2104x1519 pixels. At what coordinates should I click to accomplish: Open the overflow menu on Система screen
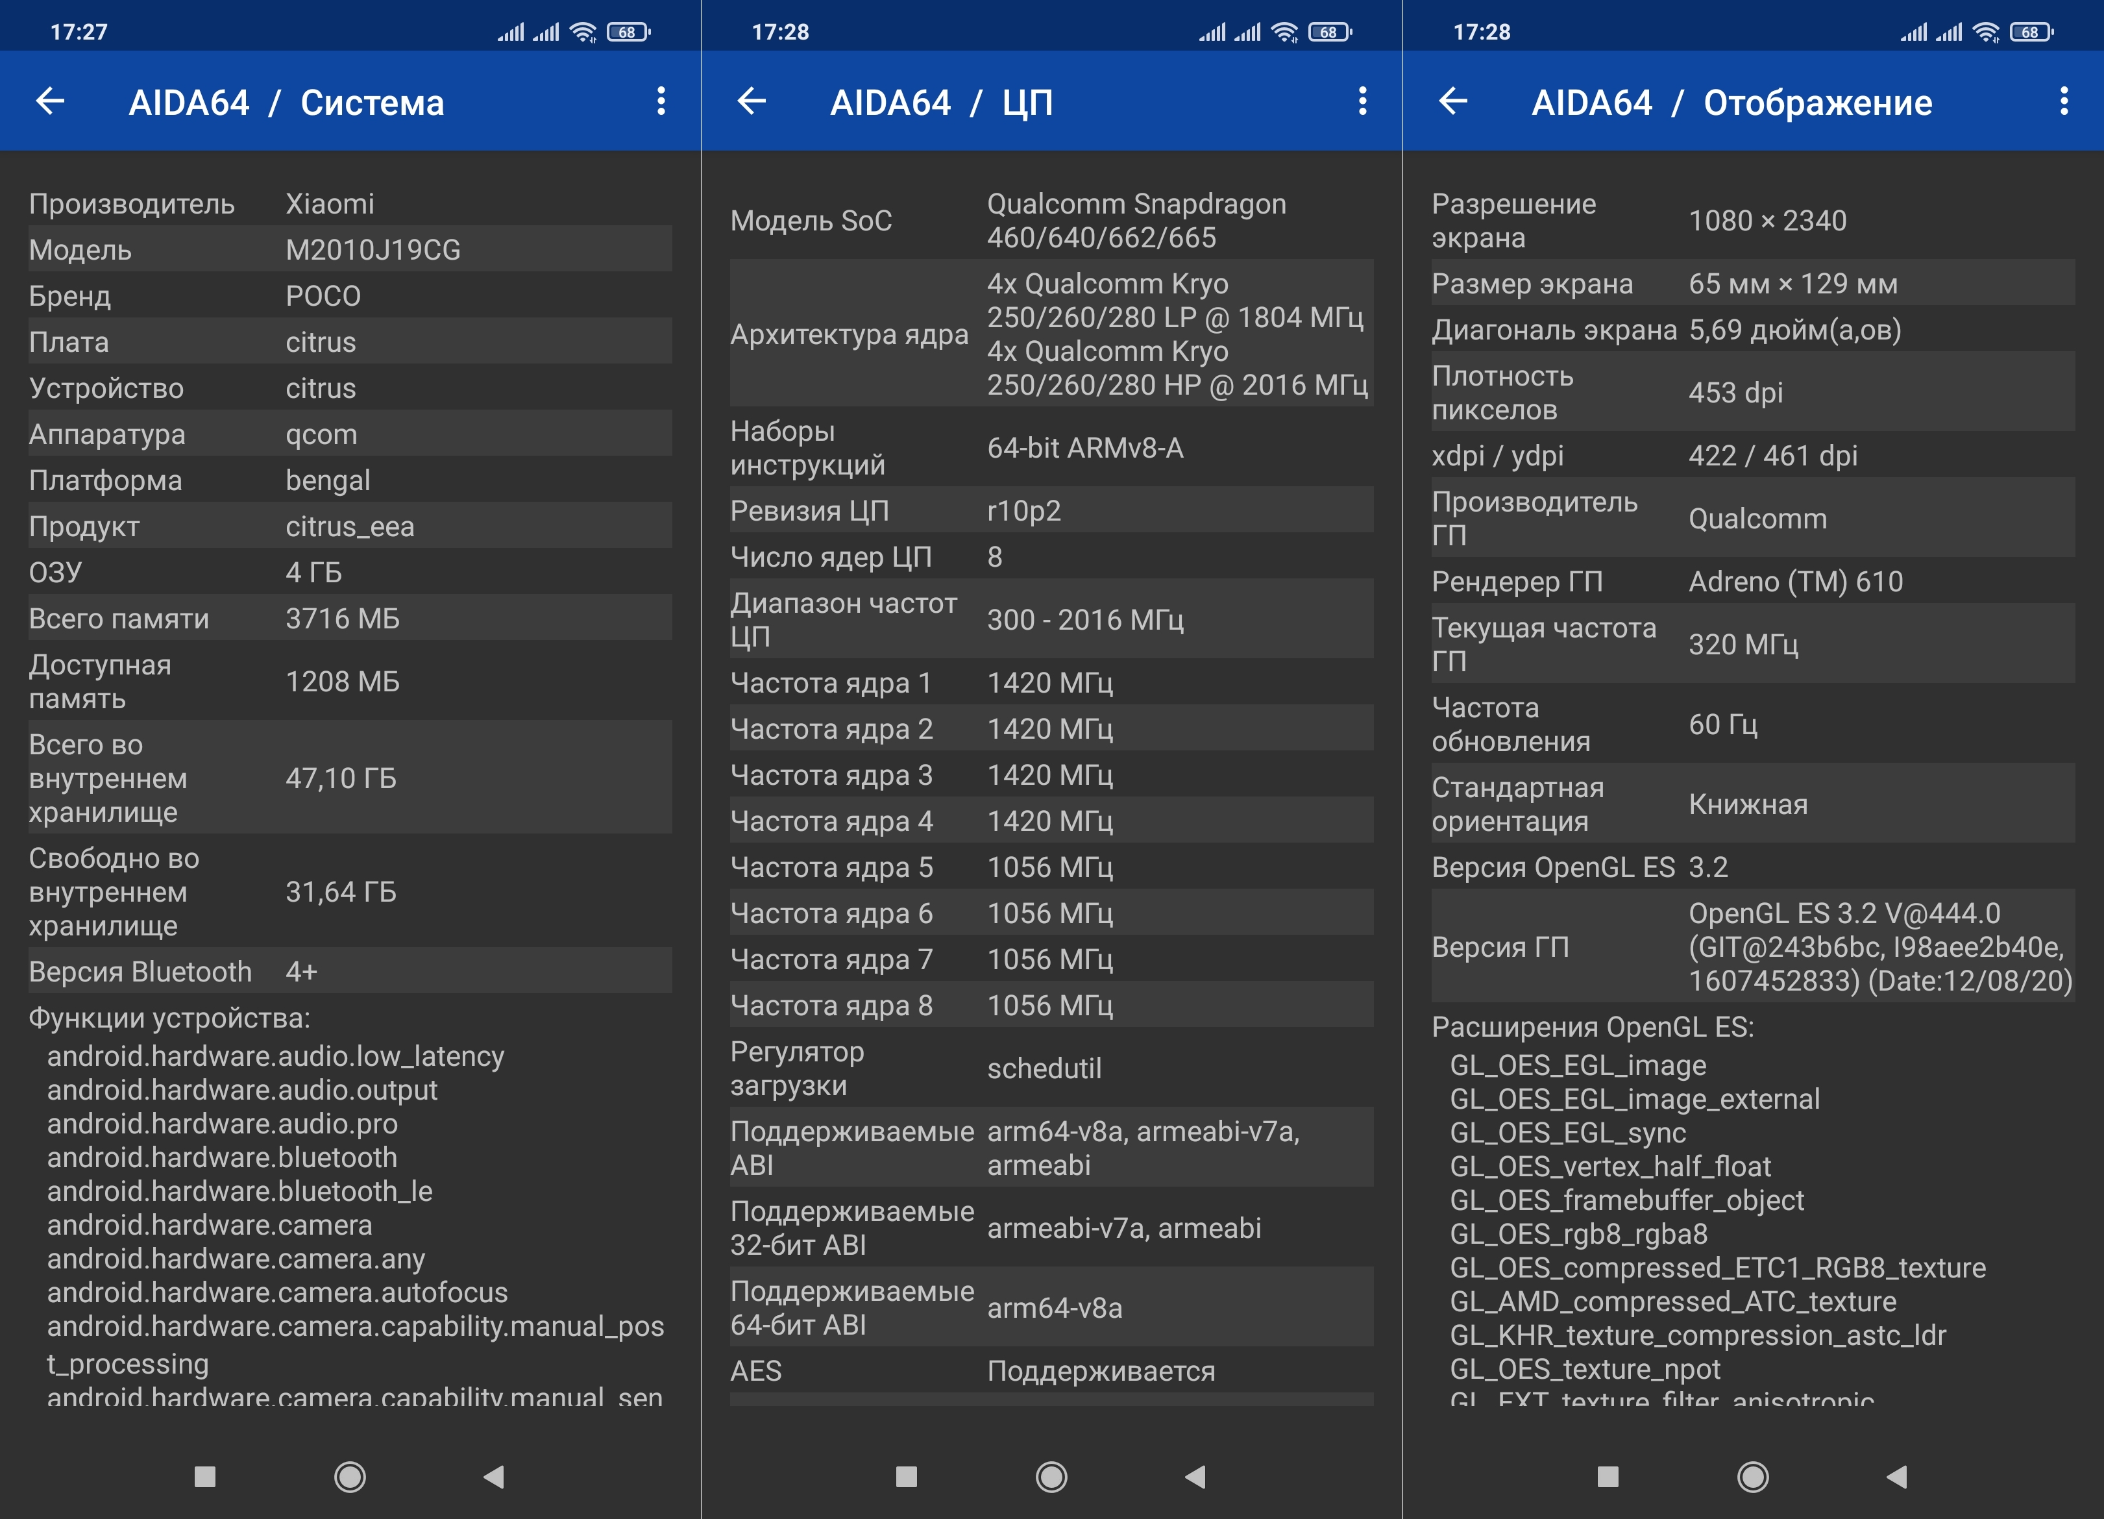pos(661,101)
